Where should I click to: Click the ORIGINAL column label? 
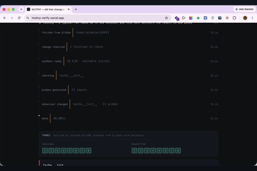point(48,144)
